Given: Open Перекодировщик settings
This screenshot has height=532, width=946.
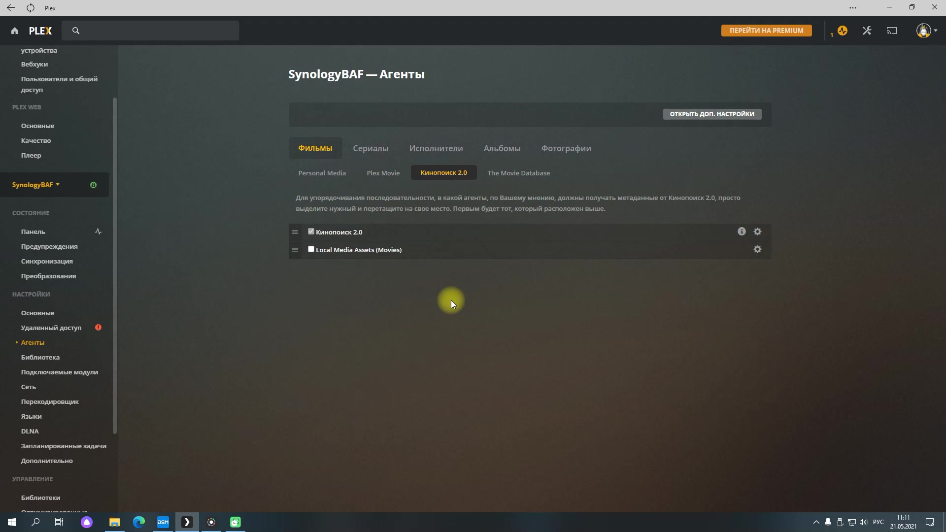Looking at the screenshot, I should coord(50,402).
